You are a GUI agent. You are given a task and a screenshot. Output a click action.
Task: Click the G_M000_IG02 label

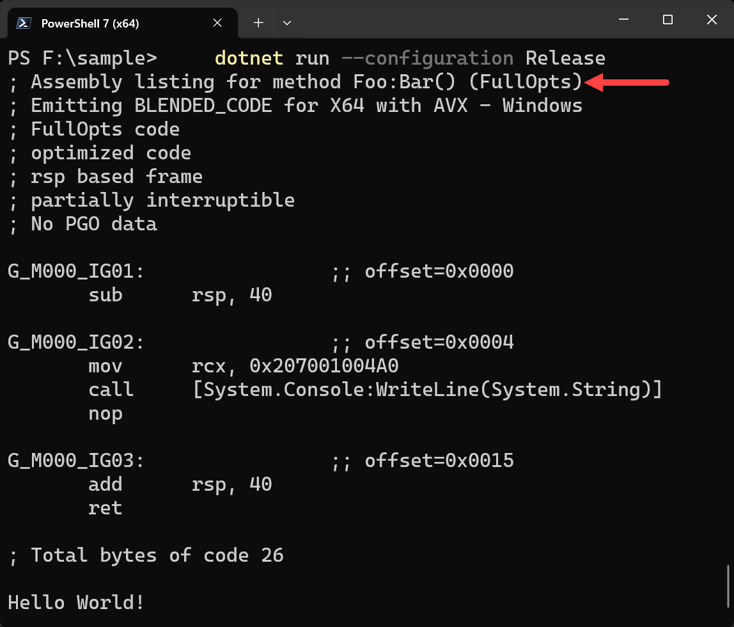point(76,342)
